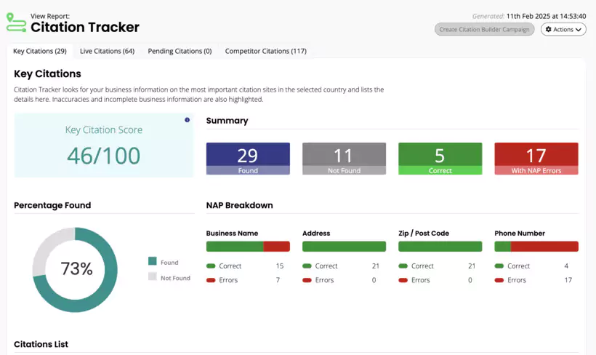The width and height of the screenshot is (596, 355).
Task: Click the gear icon in Actions button
Action: (x=549, y=29)
